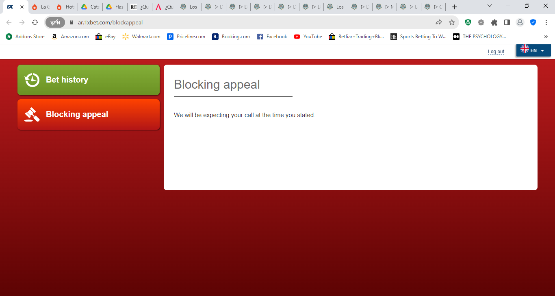Expand the EN language dropdown
Viewport: 555px width, 296px height.
point(533,50)
